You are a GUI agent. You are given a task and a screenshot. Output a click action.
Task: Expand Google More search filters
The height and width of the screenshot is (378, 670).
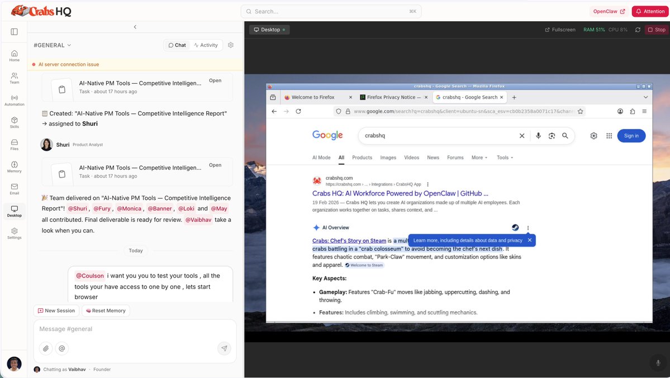point(479,157)
